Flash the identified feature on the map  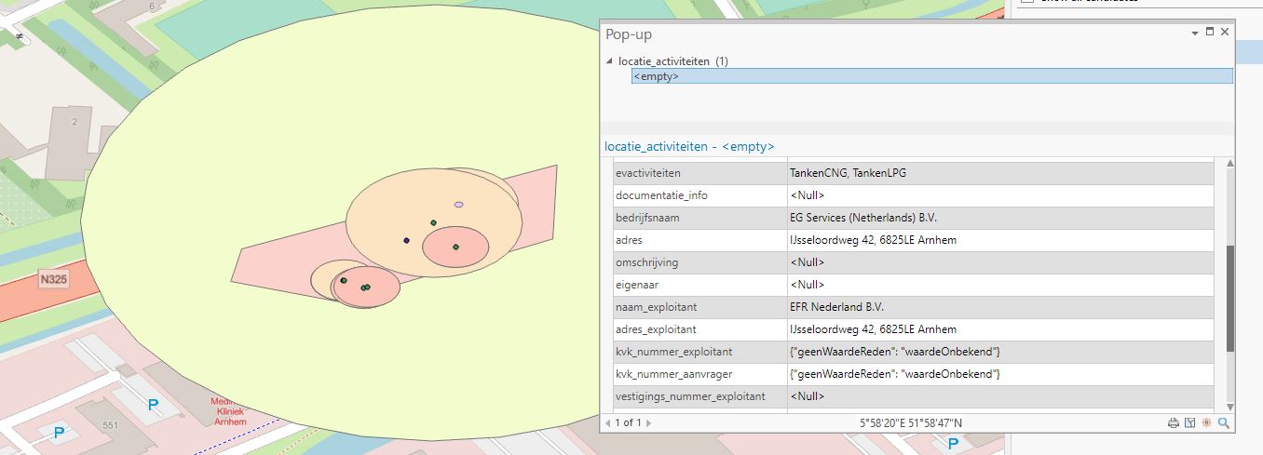(x=1206, y=423)
